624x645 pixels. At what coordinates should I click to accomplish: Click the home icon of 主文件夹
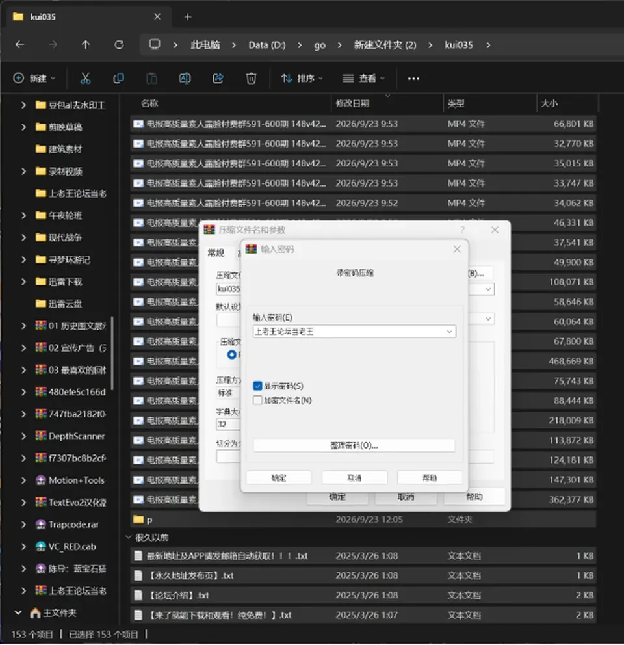click(35, 613)
